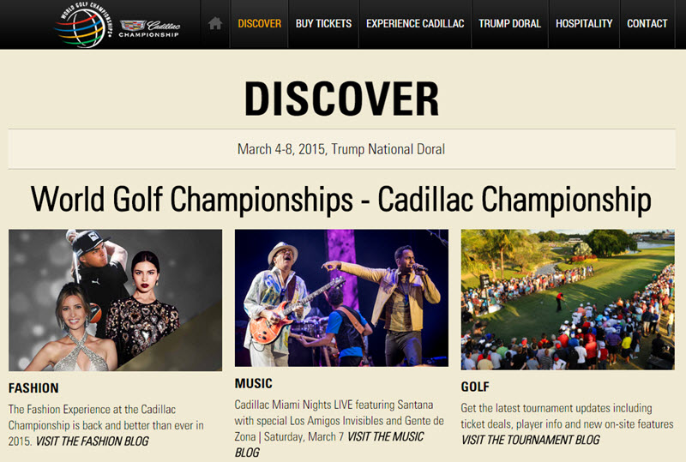Click the FASHION section heading
The image size is (686, 462).
[x=33, y=388]
